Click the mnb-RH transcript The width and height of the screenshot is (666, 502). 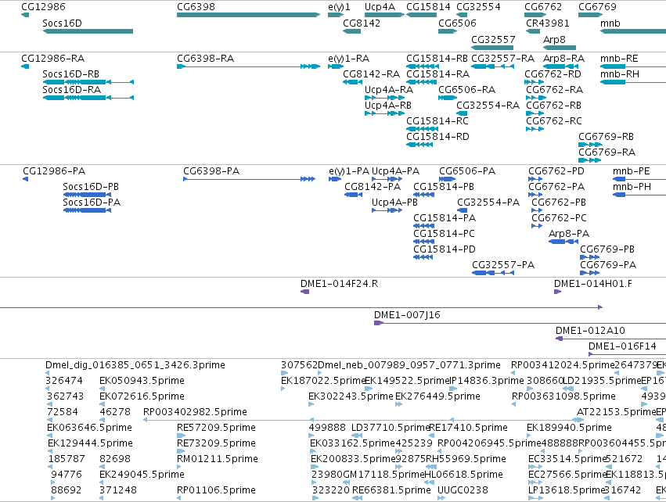(x=633, y=82)
